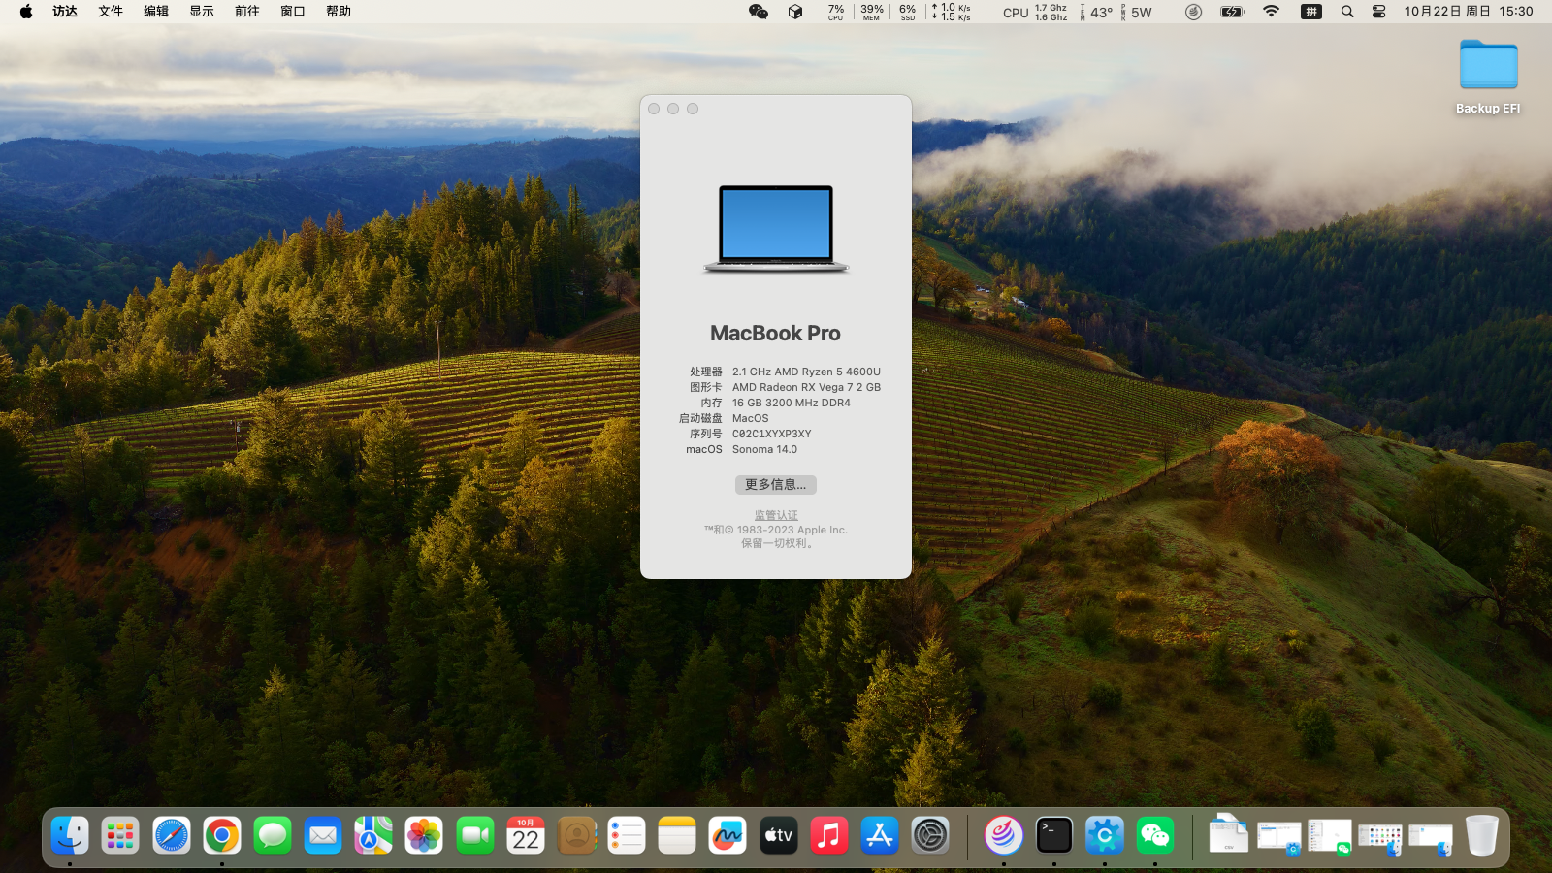1552x873 pixels.
Task: Click the circular swirl menu bar icon
Action: (1194, 12)
